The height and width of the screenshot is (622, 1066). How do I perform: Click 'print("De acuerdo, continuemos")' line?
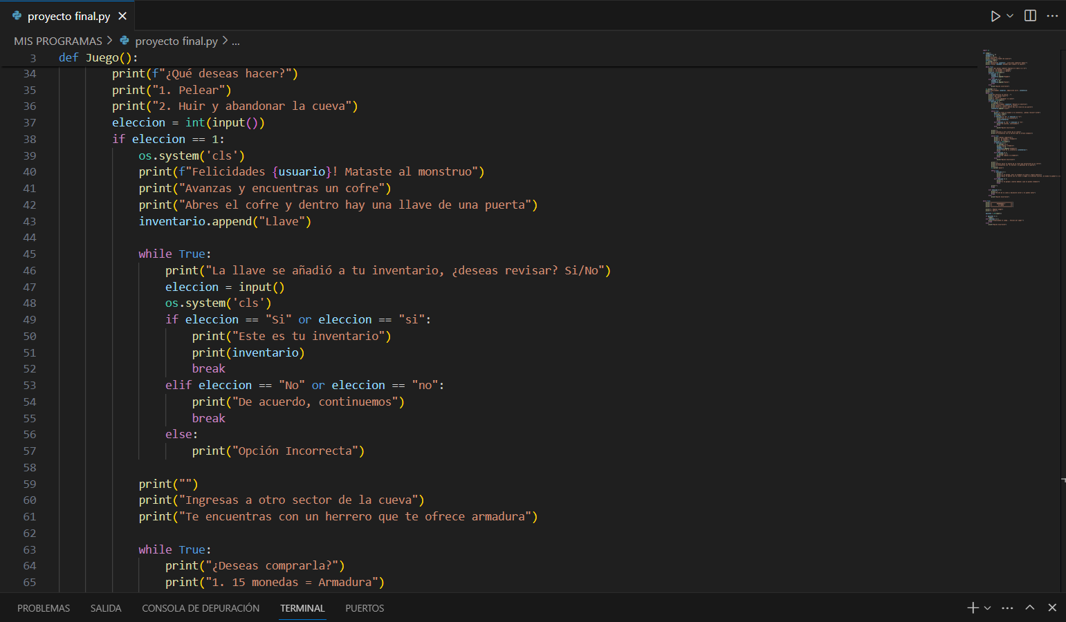(298, 402)
